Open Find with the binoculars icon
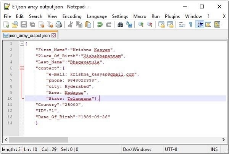Screen dimensions: 229x154 pyautogui.click(x=120, y=24)
